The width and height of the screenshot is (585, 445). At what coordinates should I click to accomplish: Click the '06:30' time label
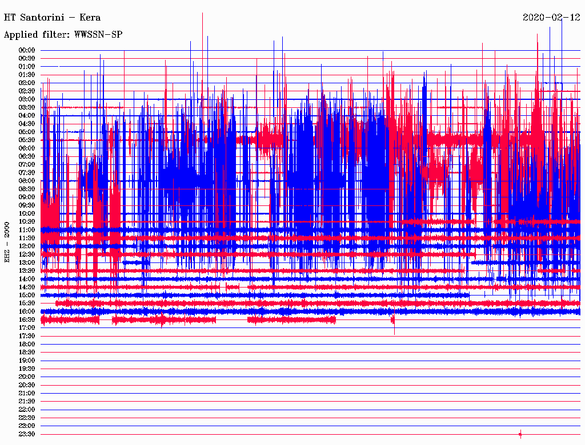point(27,156)
